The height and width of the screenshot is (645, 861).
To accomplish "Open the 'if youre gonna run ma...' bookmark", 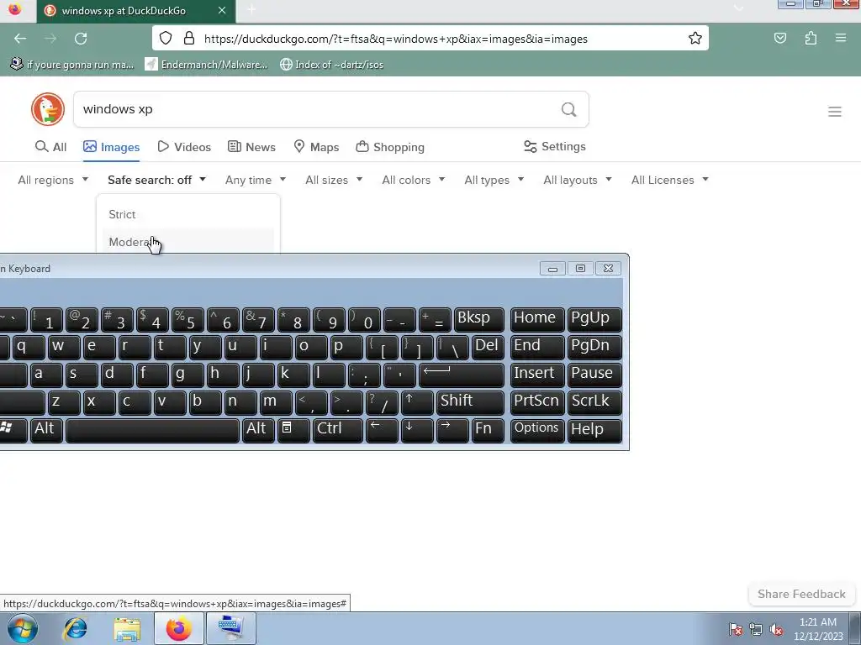I will 72,65.
